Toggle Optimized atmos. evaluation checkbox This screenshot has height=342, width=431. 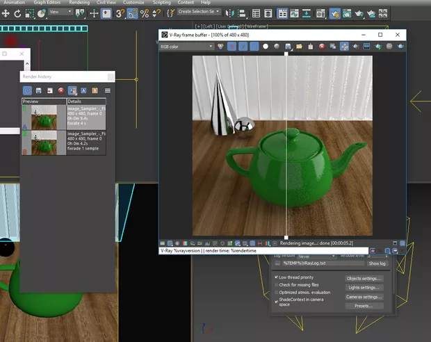(x=277, y=293)
